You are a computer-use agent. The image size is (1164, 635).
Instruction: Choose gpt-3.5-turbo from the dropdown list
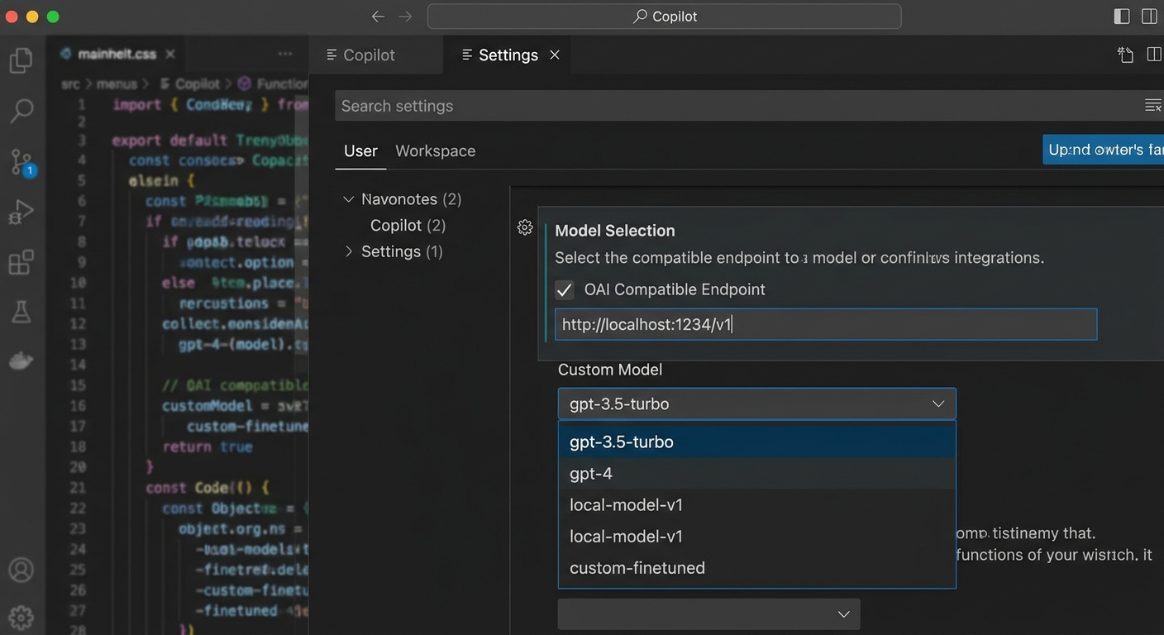click(756, 442)
